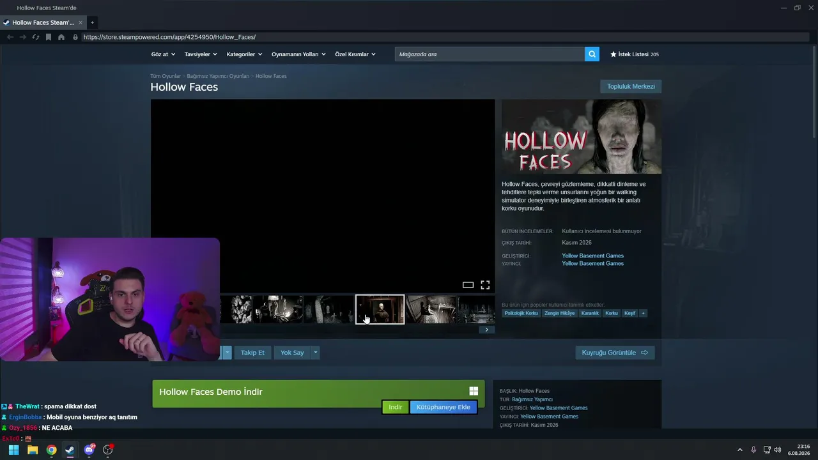818x460 pixels.
Task: Open the network icon in the system tray
Action: 768,450
